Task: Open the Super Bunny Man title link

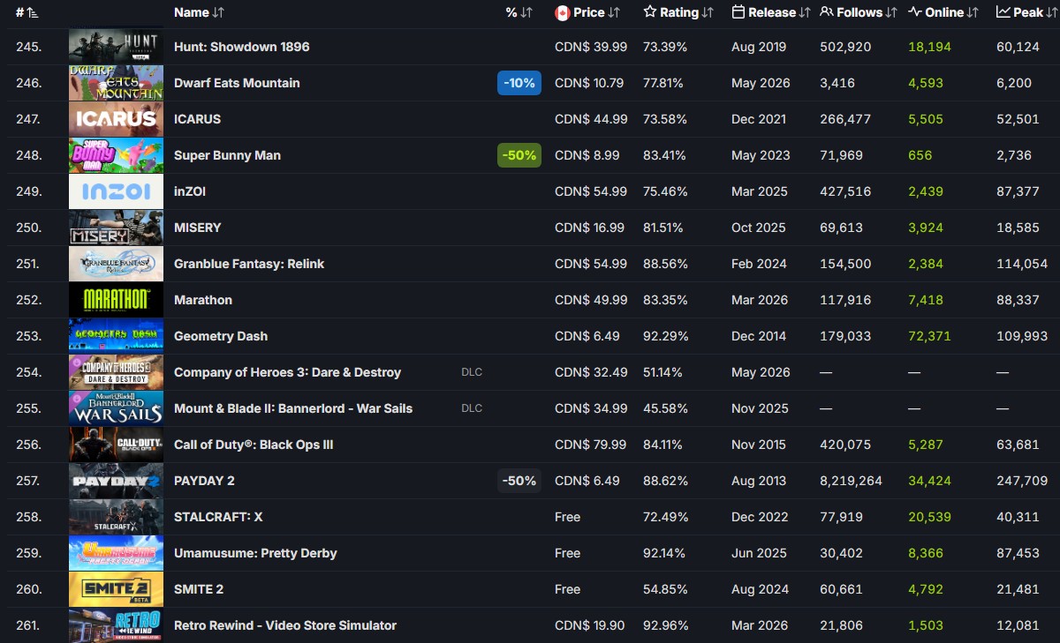Action: (227, 155)
